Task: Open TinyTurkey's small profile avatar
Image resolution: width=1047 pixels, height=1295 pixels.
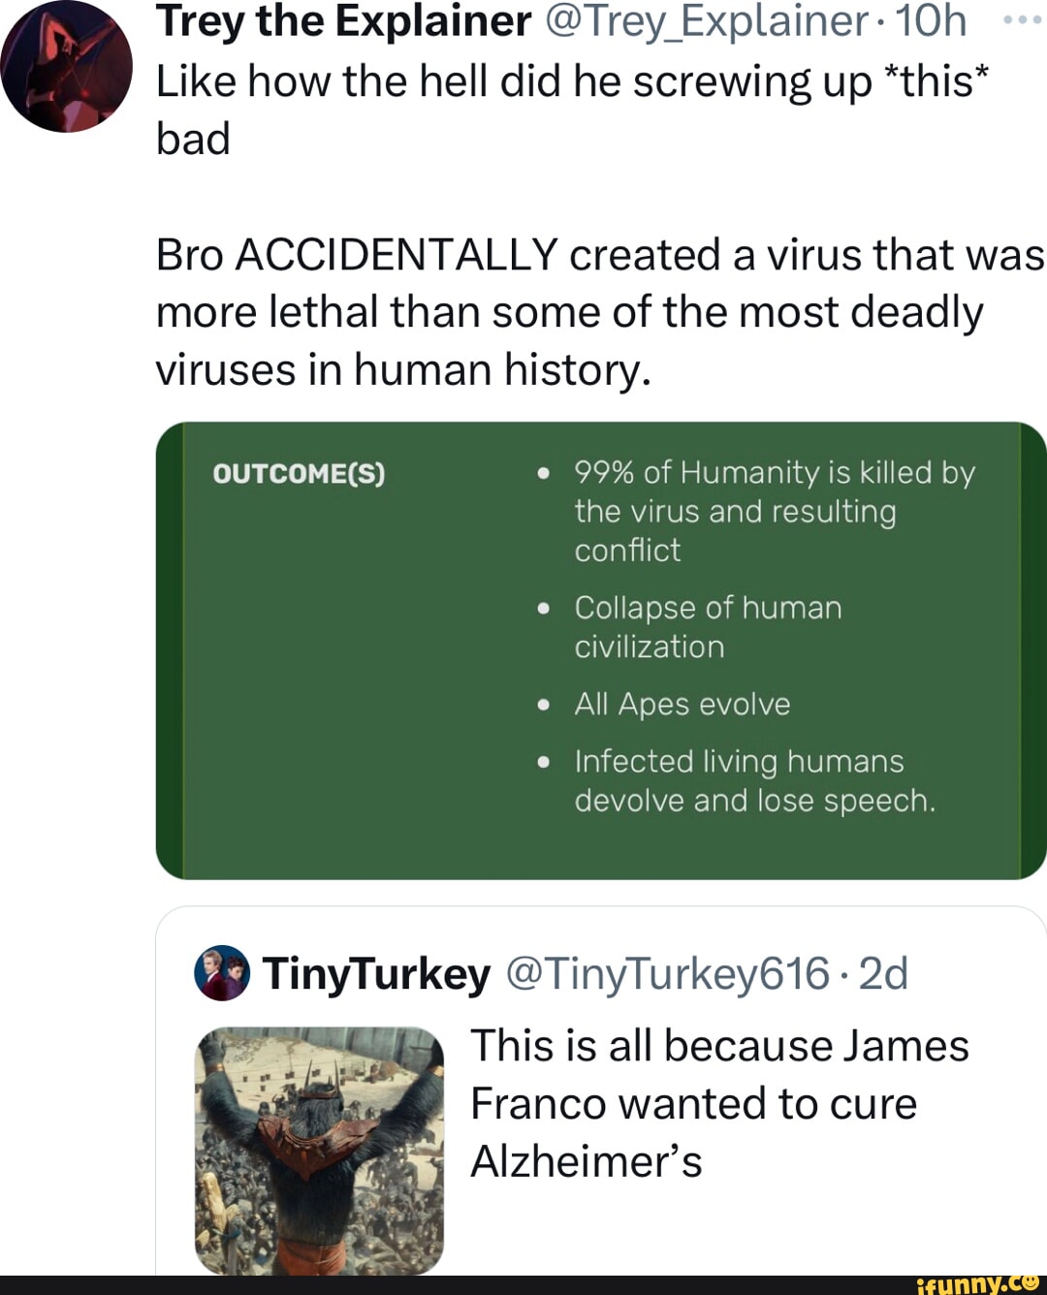Action: pyautogui.click(x=222, y=972)
